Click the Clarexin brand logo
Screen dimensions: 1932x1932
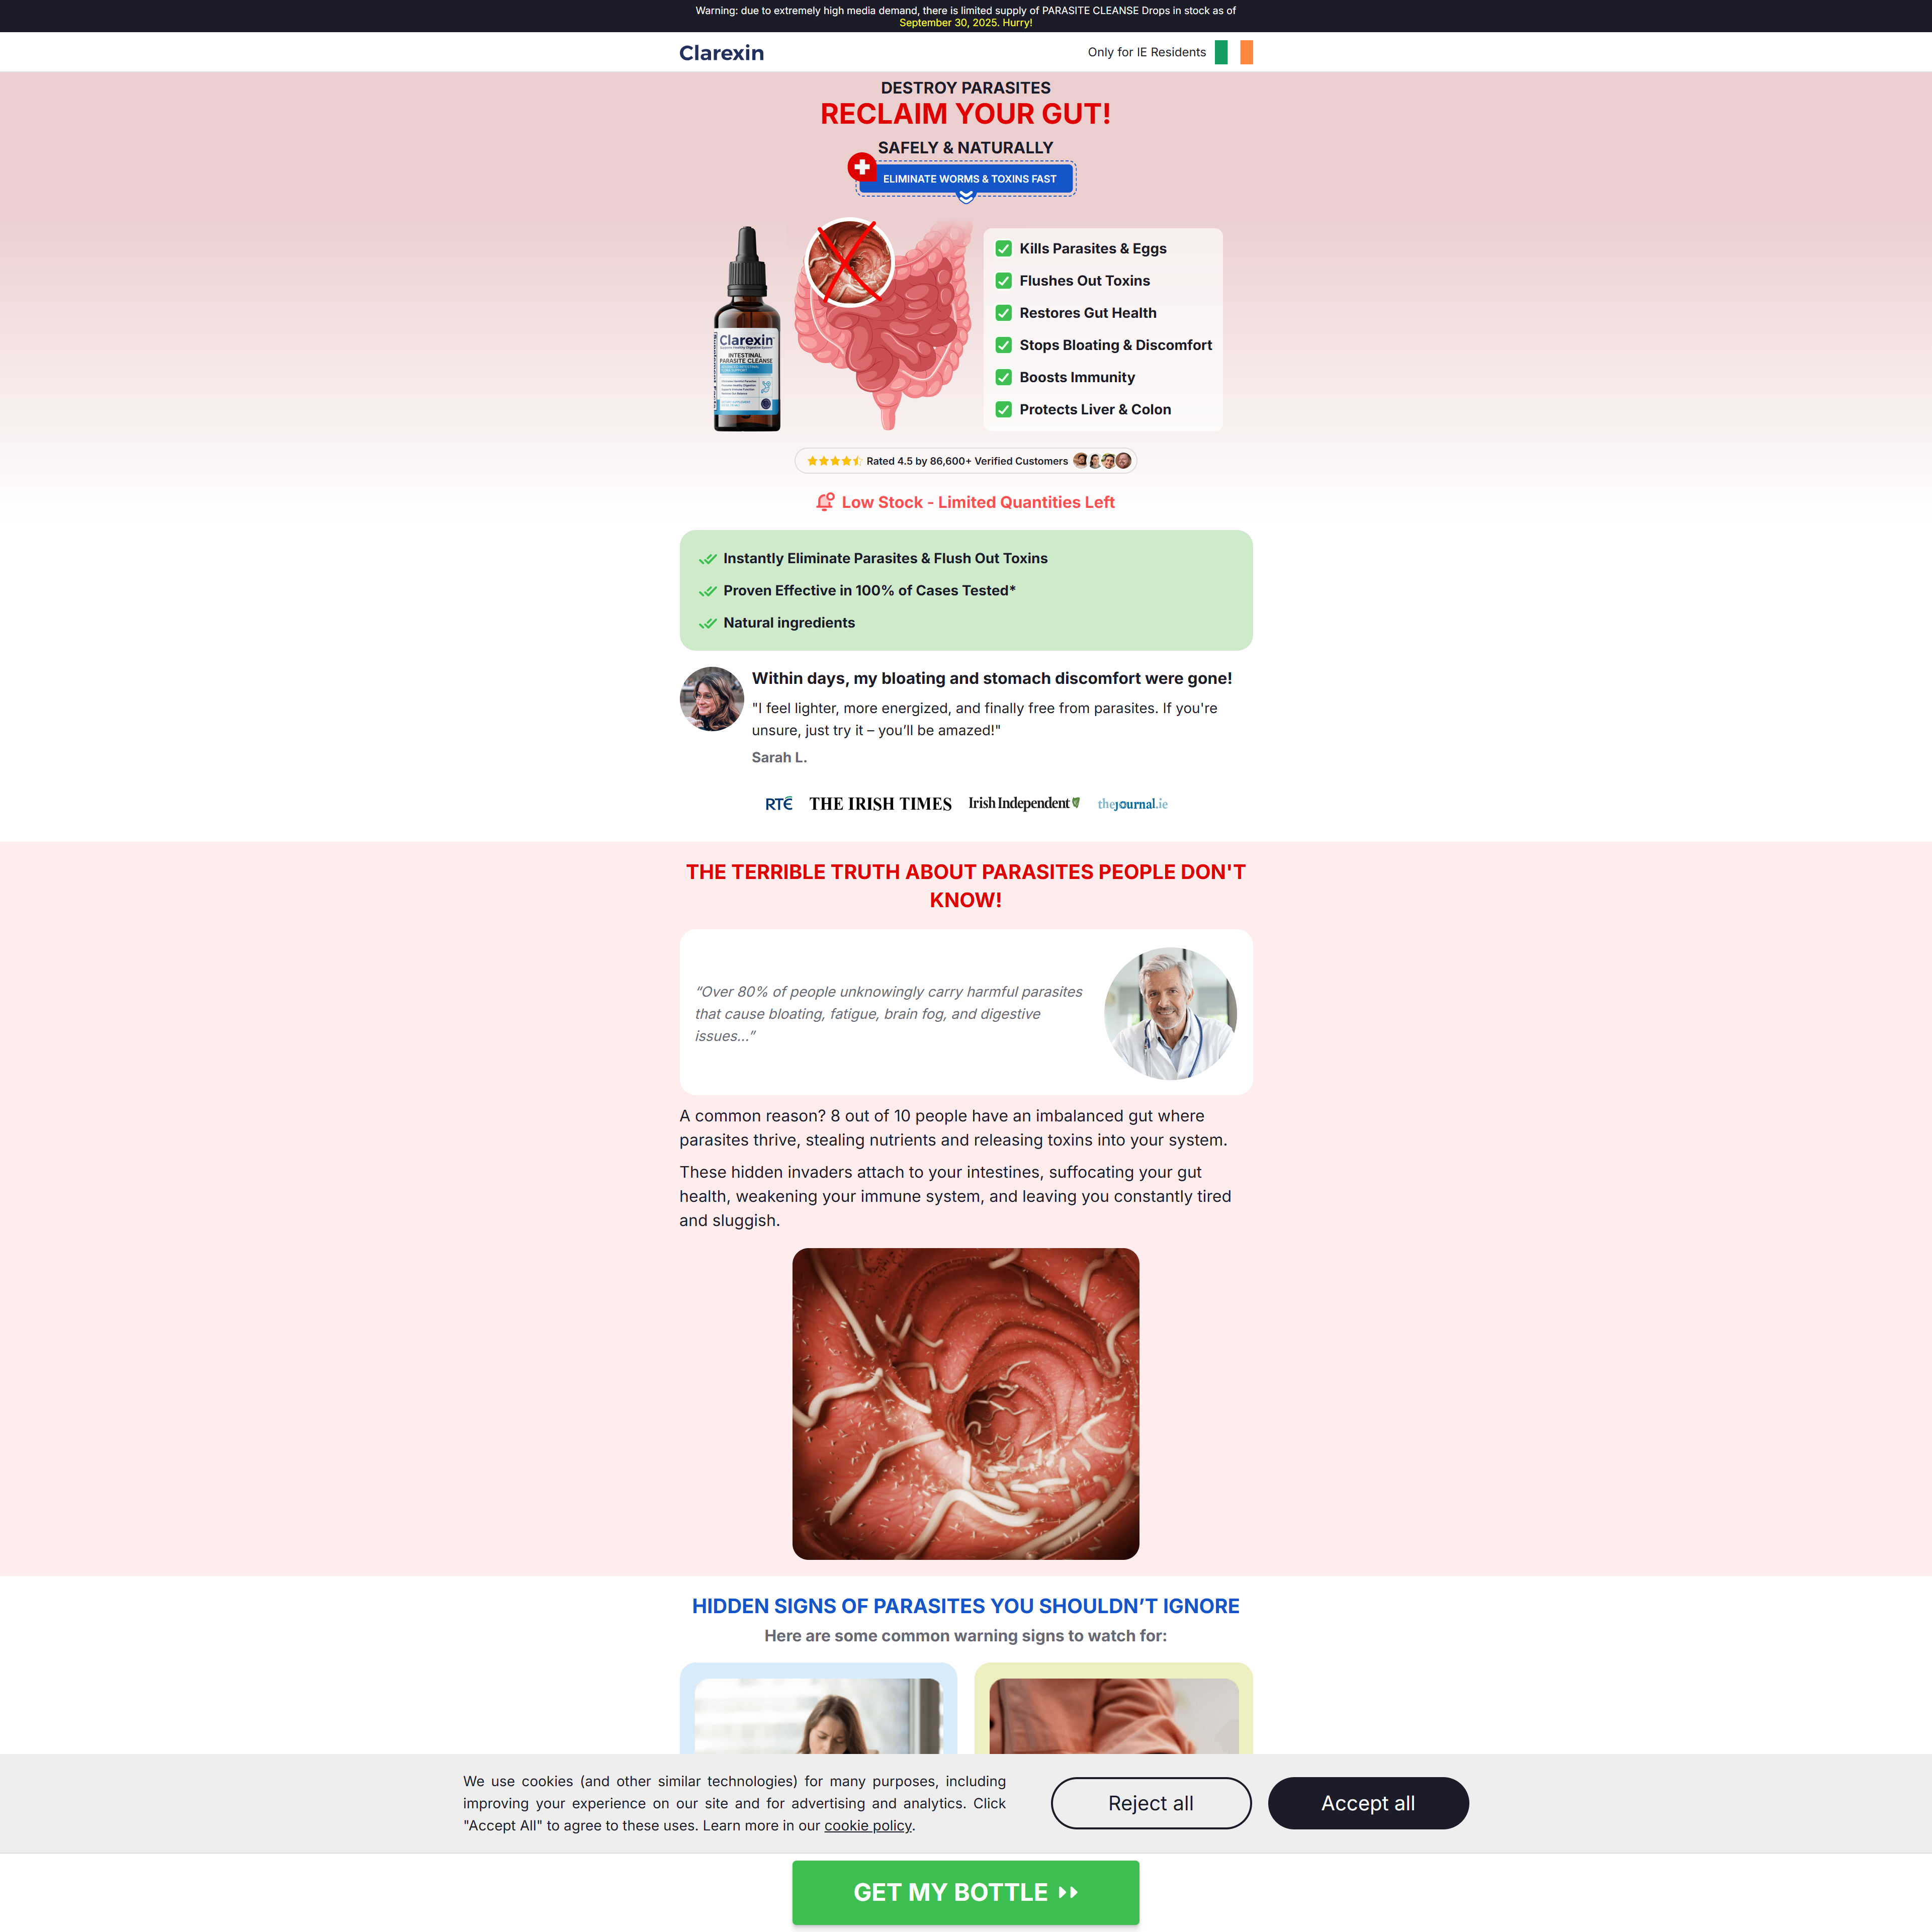721,53
